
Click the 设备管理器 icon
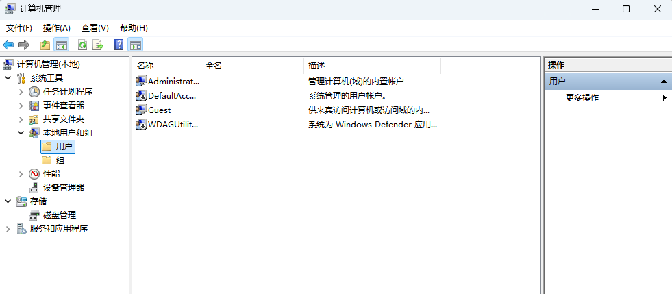click(34, 188)
